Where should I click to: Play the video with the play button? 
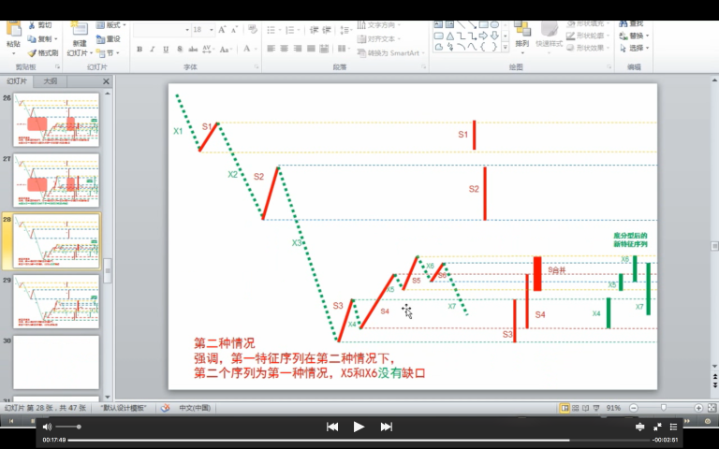point(359,427)
